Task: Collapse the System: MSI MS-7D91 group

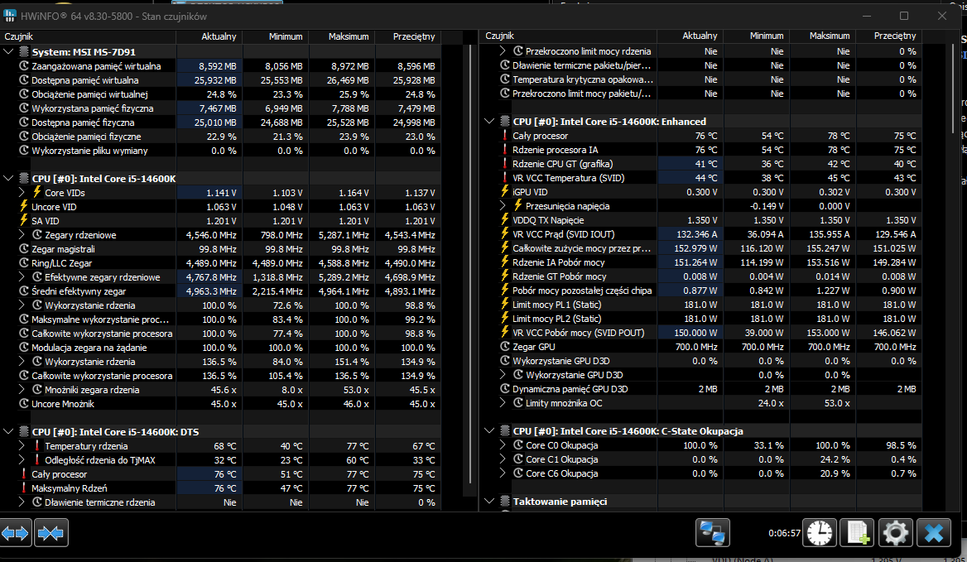Action: click(x=8, y=52)
